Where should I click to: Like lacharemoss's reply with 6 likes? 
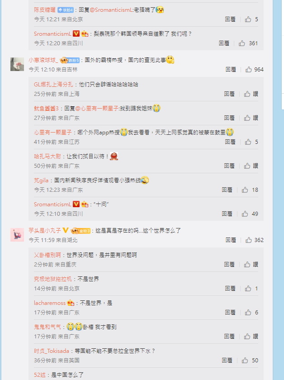248,313
